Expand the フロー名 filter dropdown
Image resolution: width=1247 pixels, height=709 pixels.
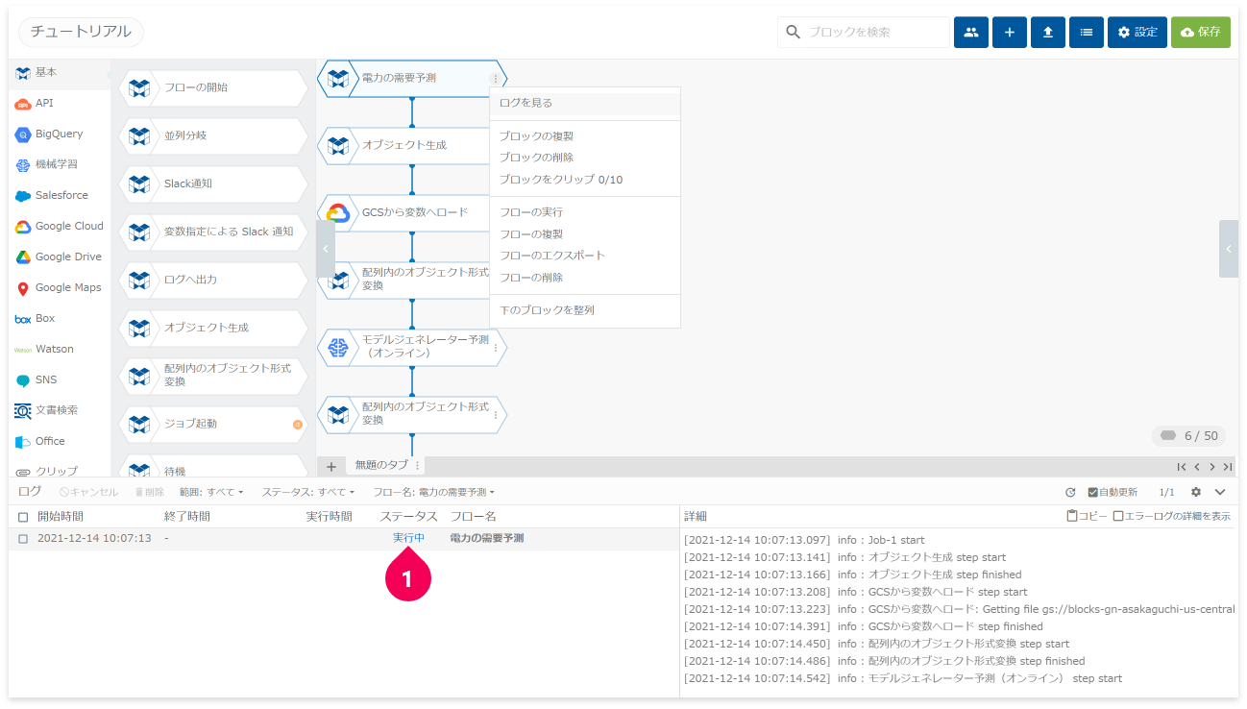click(433, 492)
